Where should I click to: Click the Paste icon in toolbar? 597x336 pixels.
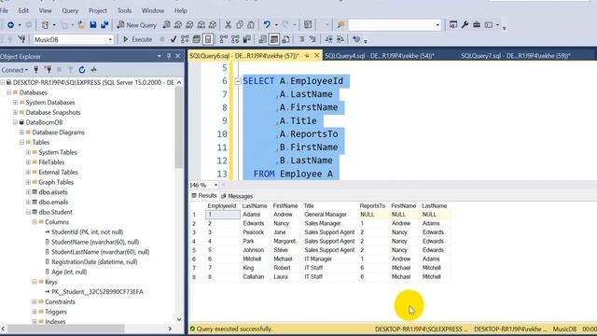(x=251, y=25)
